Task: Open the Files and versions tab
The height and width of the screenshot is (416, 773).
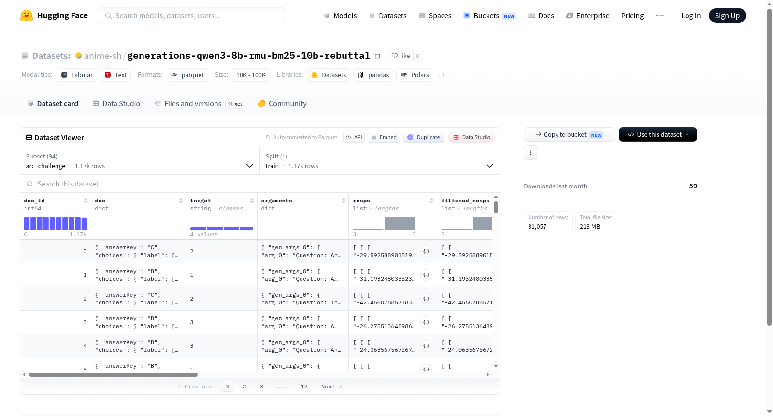Action: pos(199,103)
